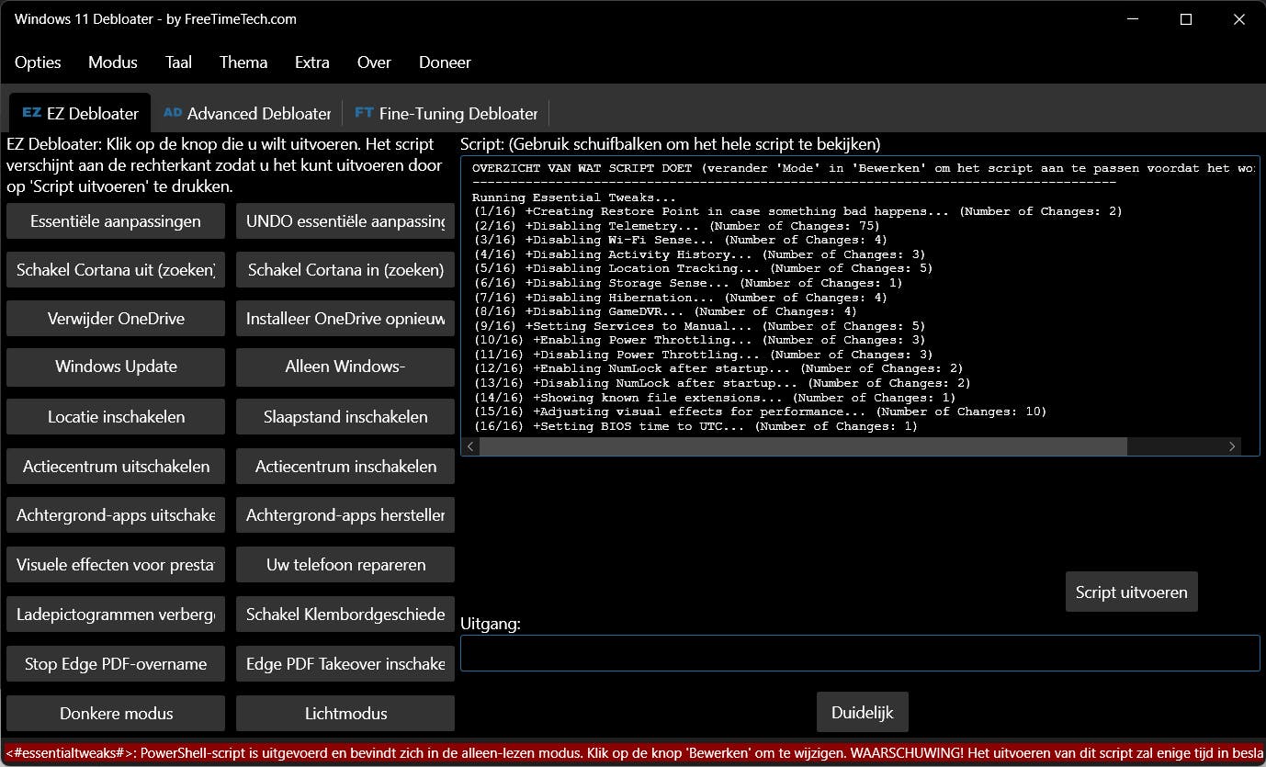Click Stop Edge PDF-overname
Screen dimensions: 1266x767
click(116, 664)
